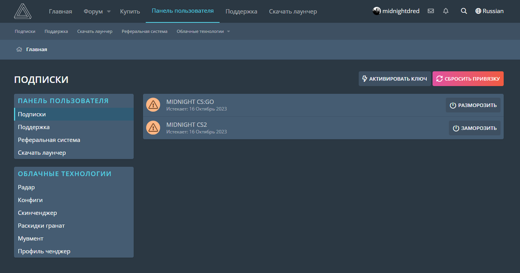Open Скинченджер in the sidebar
520x273 pixels.
tap(74, 213)
